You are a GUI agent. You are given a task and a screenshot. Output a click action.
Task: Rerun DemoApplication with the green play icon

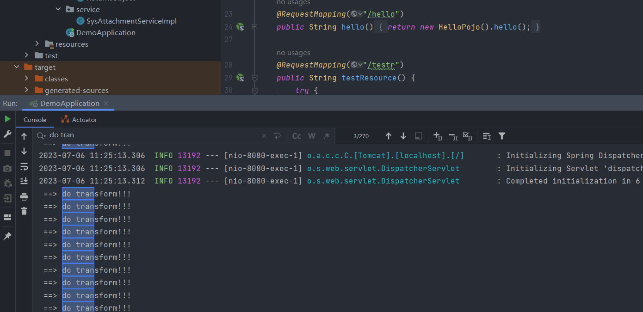click(x=7, y=119)
